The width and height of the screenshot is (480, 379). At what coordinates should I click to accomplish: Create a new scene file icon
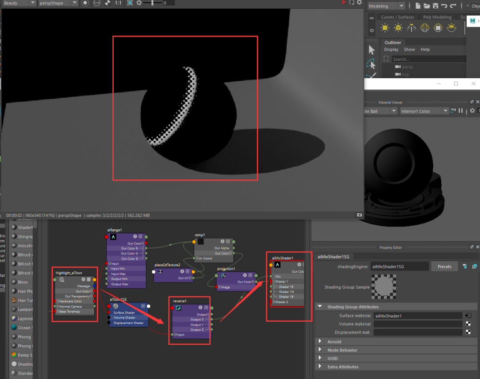click(418, 6)
